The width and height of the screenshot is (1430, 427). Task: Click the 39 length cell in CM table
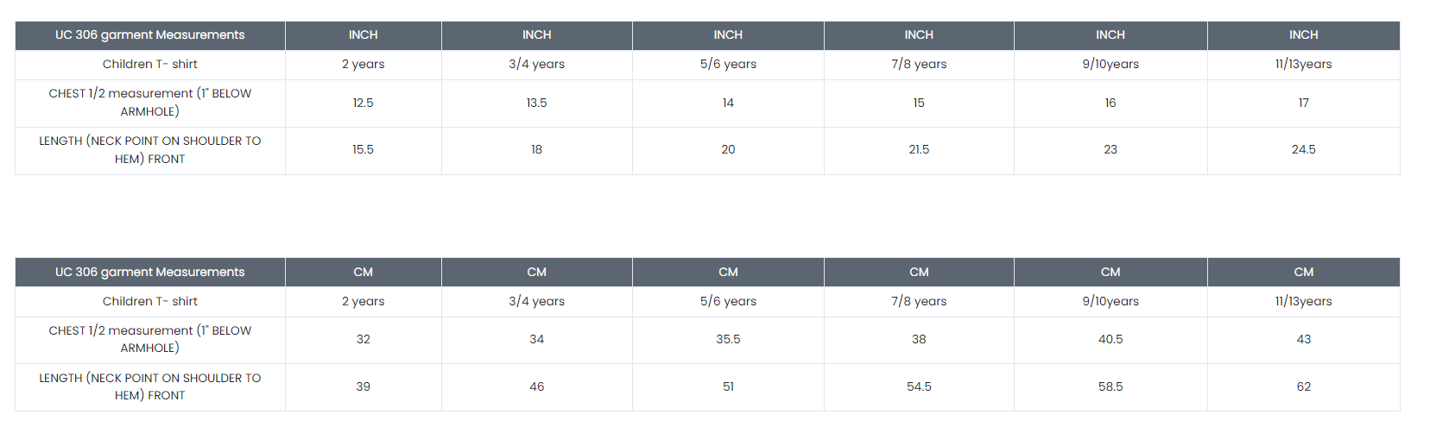click(x=363, y=387)
